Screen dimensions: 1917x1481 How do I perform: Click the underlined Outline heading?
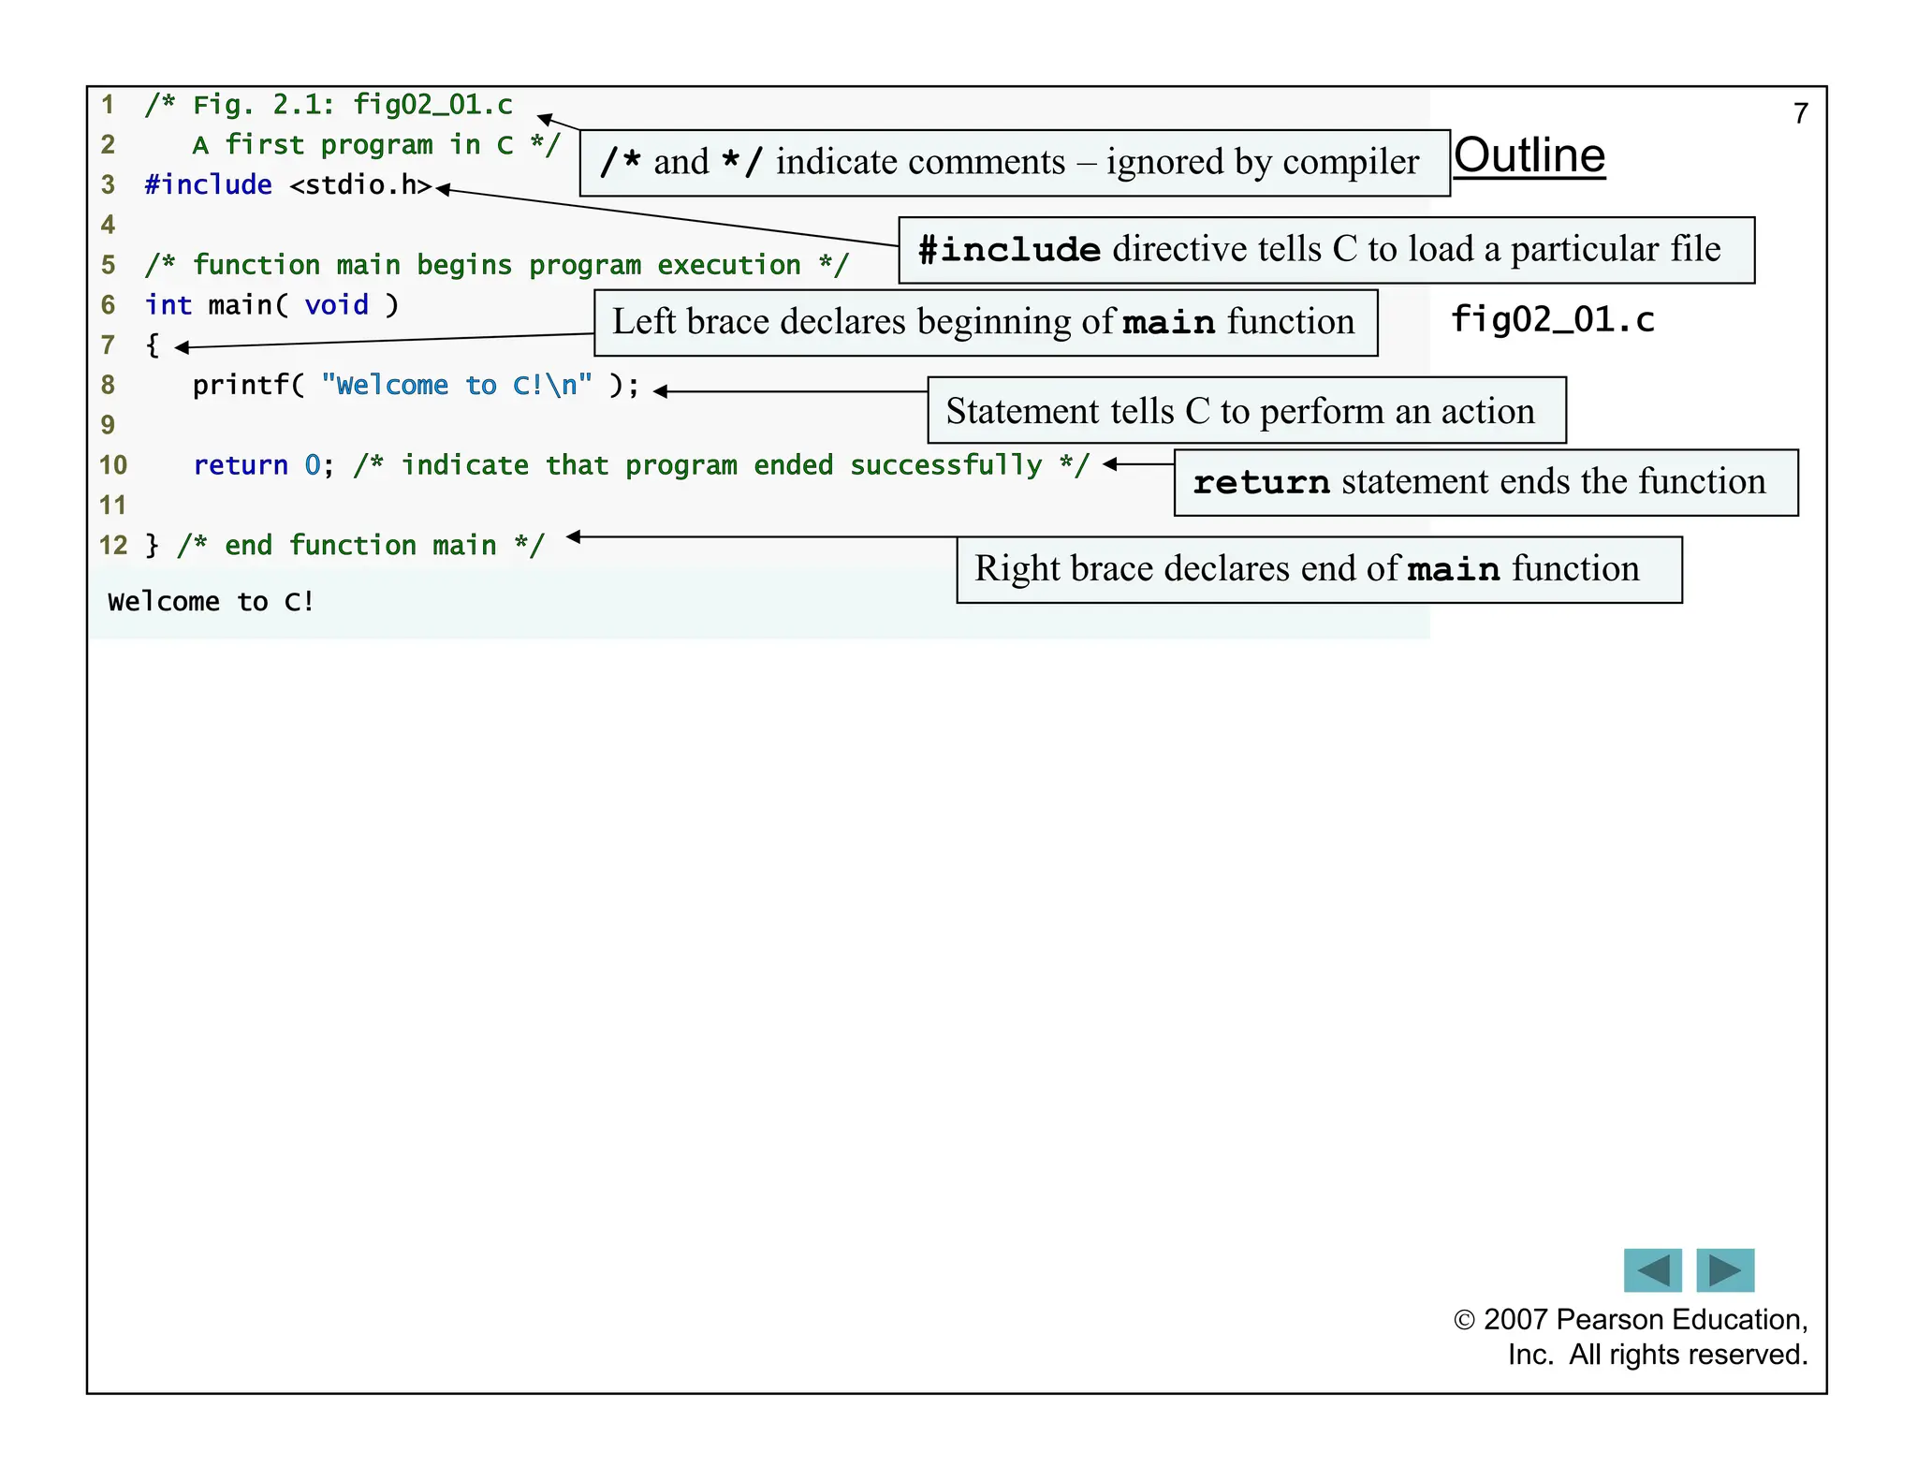point(1529,155)
